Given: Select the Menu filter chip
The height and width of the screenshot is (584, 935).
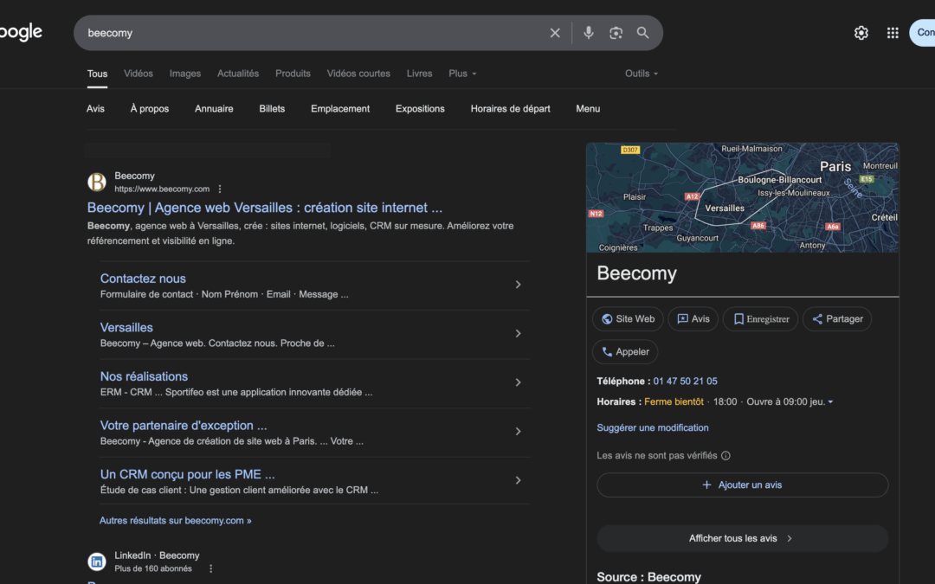Looking at the screenshot, I should click(588, 108).
